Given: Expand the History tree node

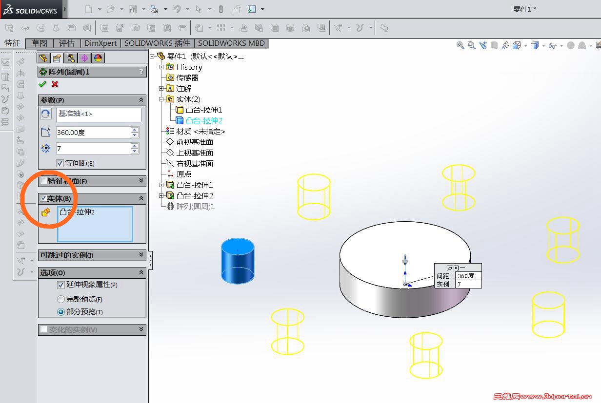Looking at the screenshot, I should coord(161,67).
